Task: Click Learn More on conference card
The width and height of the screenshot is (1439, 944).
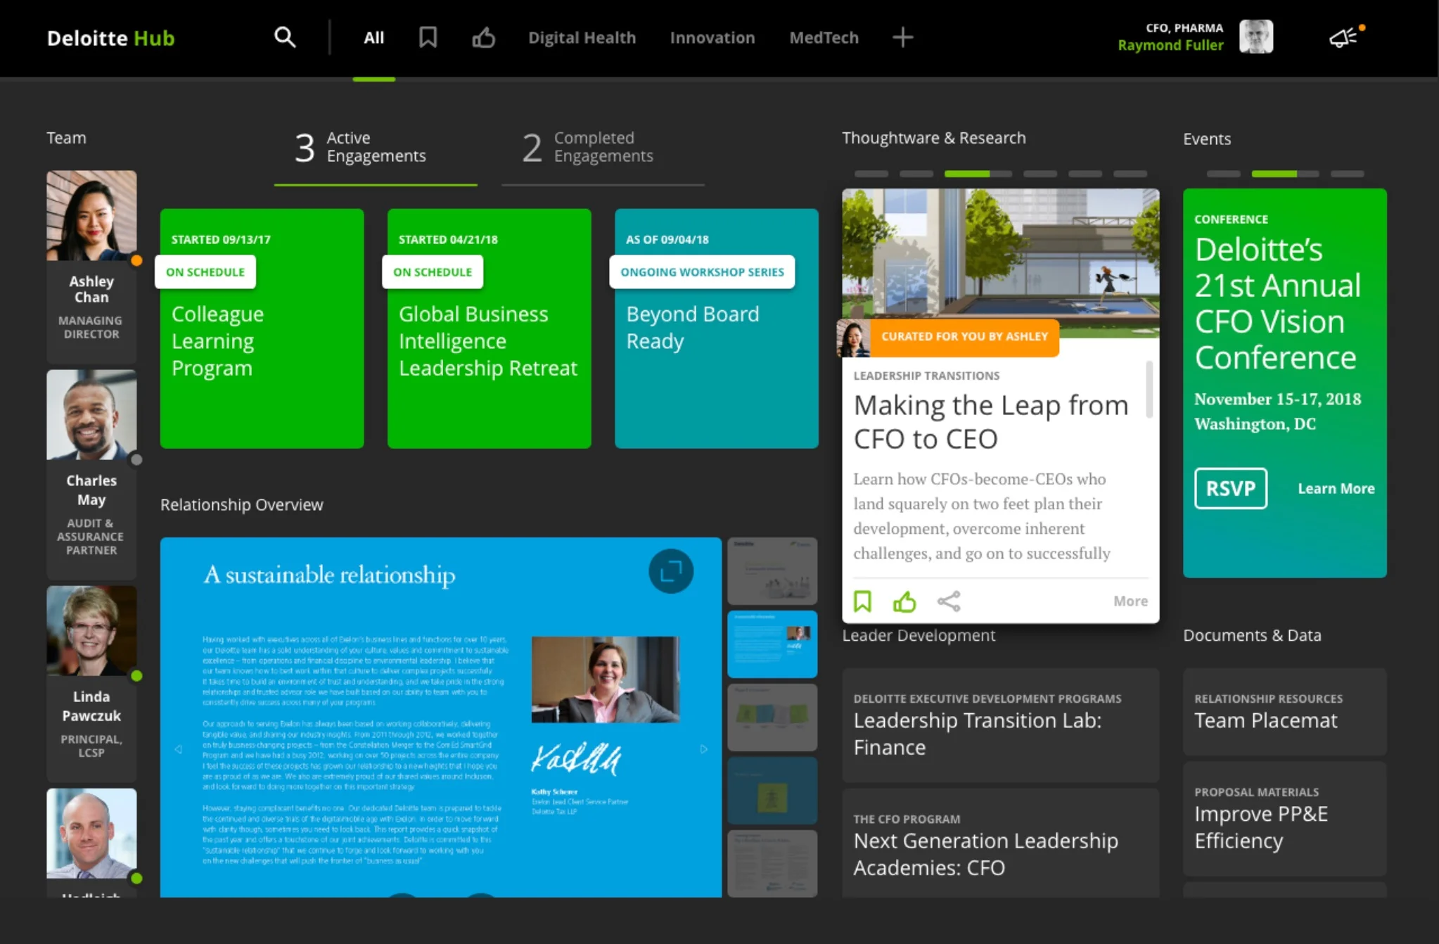Action: [1336, 488]
